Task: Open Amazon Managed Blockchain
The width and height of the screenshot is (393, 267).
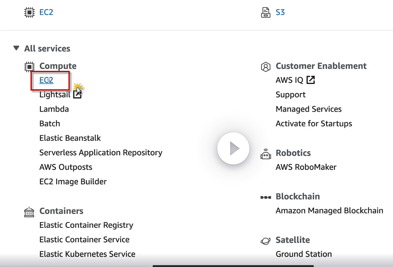Action: tap(329, 211)
